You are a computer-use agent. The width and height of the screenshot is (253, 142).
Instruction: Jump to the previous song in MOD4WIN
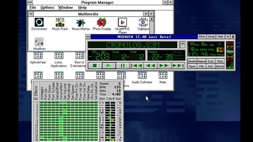pyautogui.click(x=136, y=66)
